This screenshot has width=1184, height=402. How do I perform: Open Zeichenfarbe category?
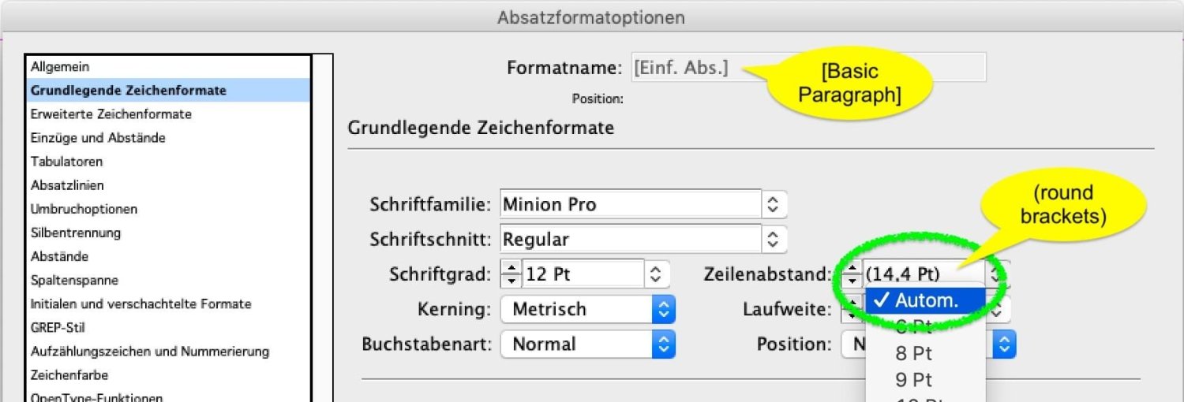pos(69,374)
